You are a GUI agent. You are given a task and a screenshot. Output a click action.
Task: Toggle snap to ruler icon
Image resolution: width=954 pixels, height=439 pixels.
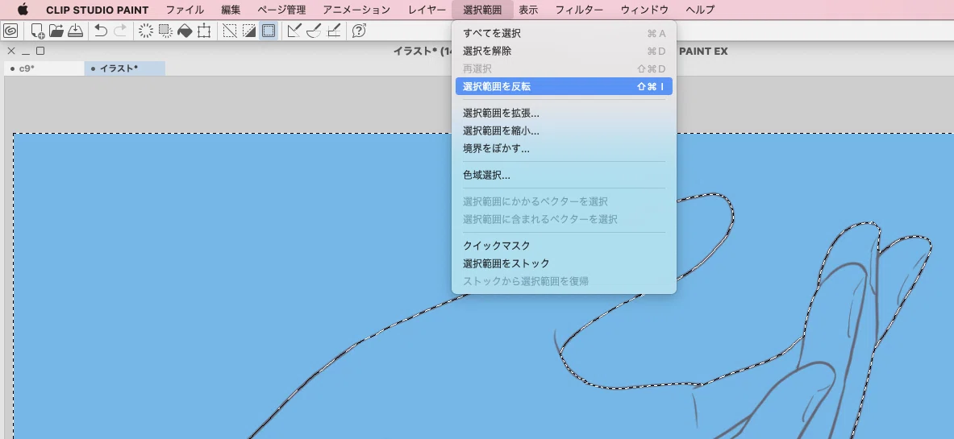294,31
